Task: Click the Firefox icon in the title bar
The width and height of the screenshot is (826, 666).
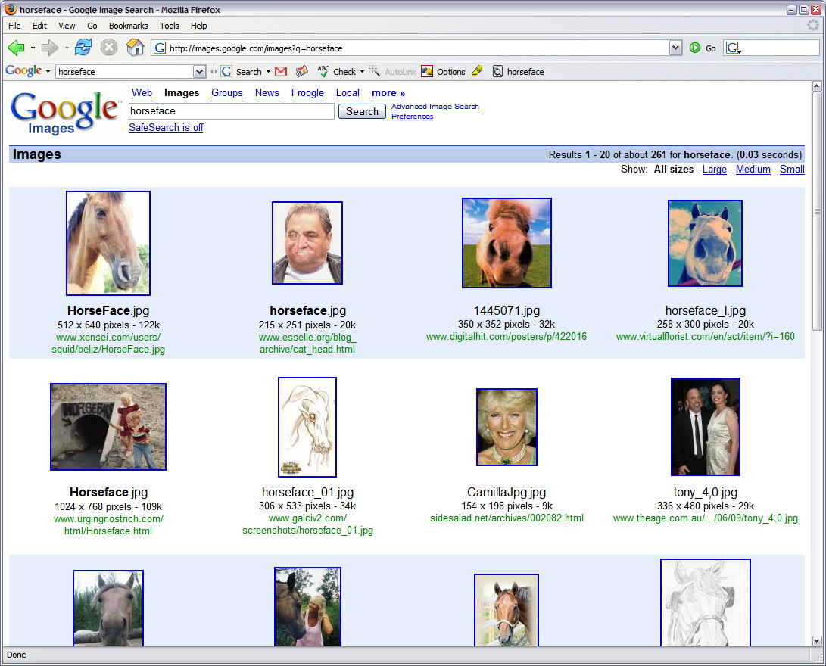Action: pyautogui.click(x=11, y=9)
